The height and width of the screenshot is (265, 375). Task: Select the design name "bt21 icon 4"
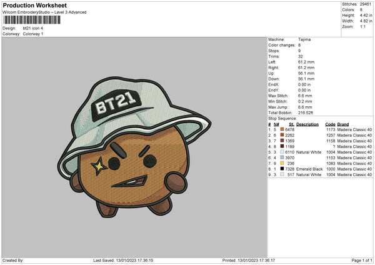pyautogui.click(x=33, y=28)
